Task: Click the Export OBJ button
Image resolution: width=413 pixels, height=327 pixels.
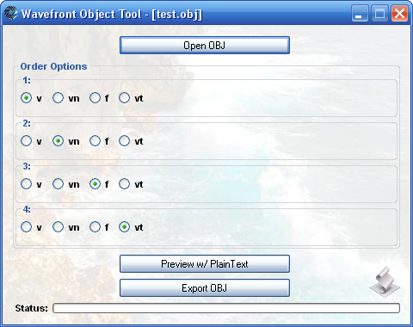Action: coord(205,288)
